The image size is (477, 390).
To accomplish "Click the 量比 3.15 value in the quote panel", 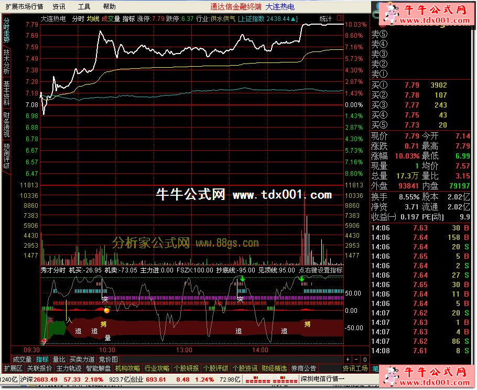I will [x=463, y=176].
